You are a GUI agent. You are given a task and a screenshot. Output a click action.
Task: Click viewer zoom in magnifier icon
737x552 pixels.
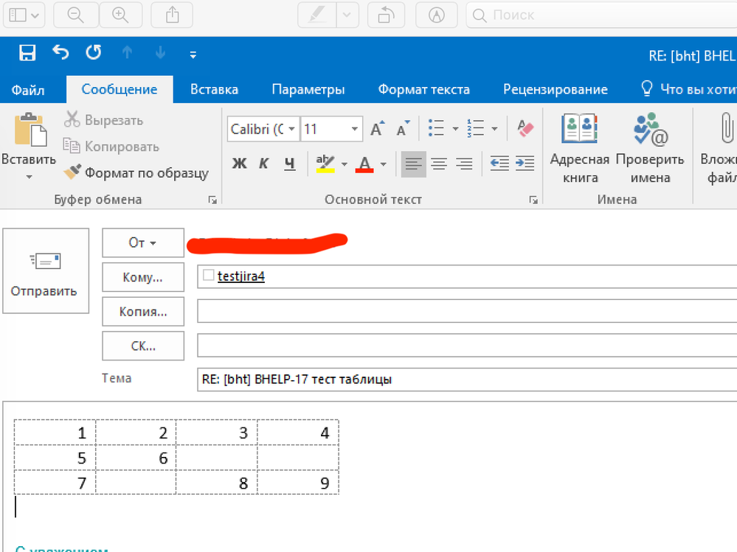120,15
